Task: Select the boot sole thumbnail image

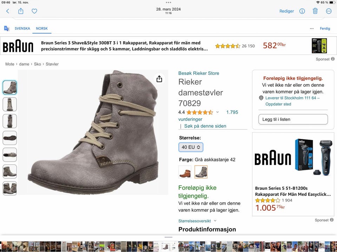Action: click(x=10, y=138)
